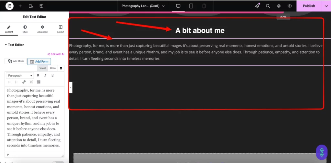Switch to tablet view mode
This screenshot has width=331, height=163.
coord(191,6)
